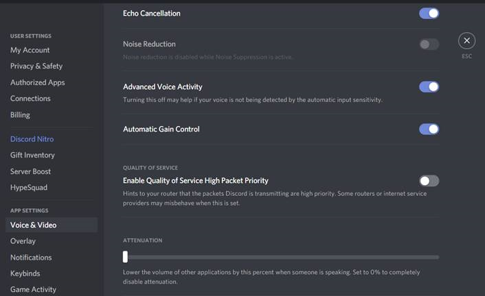Click the 'Turning this off may help' description

253,100
